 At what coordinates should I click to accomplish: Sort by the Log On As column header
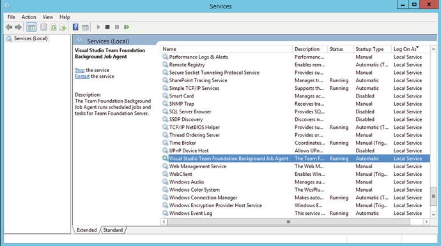tap(410, 49)
